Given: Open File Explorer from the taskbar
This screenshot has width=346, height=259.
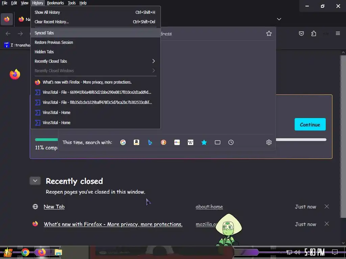Looking at the screenshot, I should (58, 252).
